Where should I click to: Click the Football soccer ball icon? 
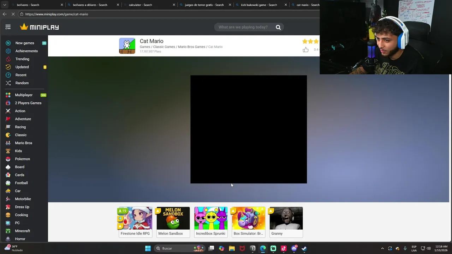click(x=8, y=183)
